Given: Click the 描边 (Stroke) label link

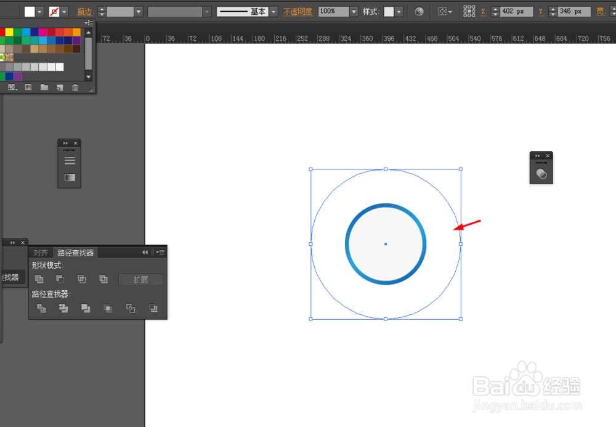Looking at the screenshot, I should click(85, 12).
